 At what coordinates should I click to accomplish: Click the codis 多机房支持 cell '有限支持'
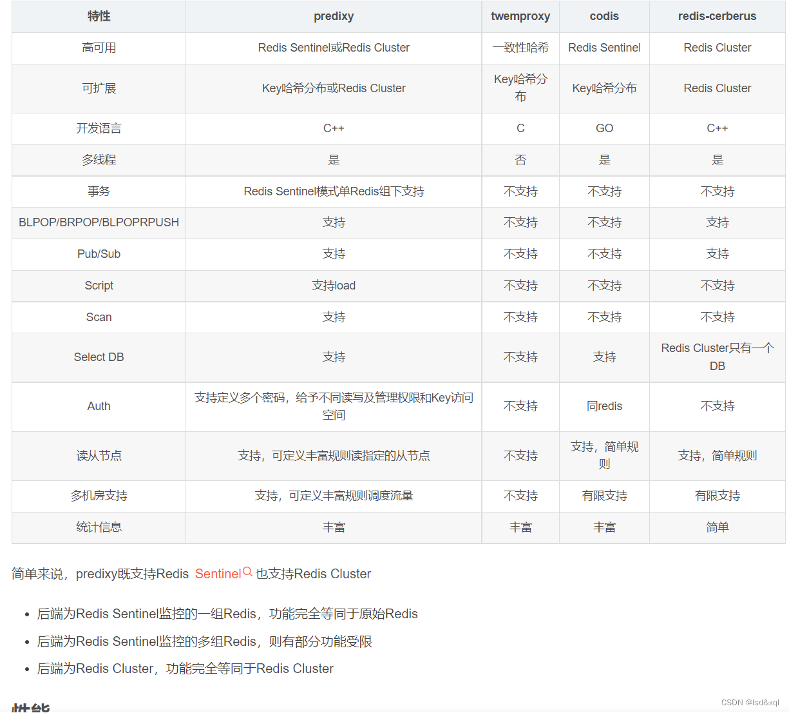604,496
